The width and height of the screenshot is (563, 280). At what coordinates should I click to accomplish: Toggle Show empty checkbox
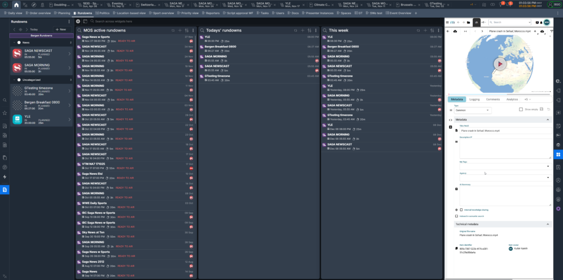(521, 109)
